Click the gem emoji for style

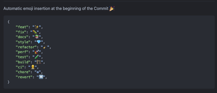(39, 42)
